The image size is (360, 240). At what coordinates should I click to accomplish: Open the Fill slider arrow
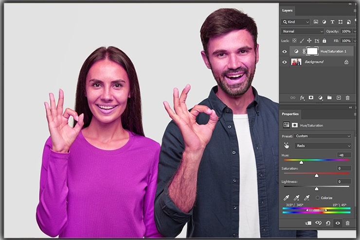355,41
